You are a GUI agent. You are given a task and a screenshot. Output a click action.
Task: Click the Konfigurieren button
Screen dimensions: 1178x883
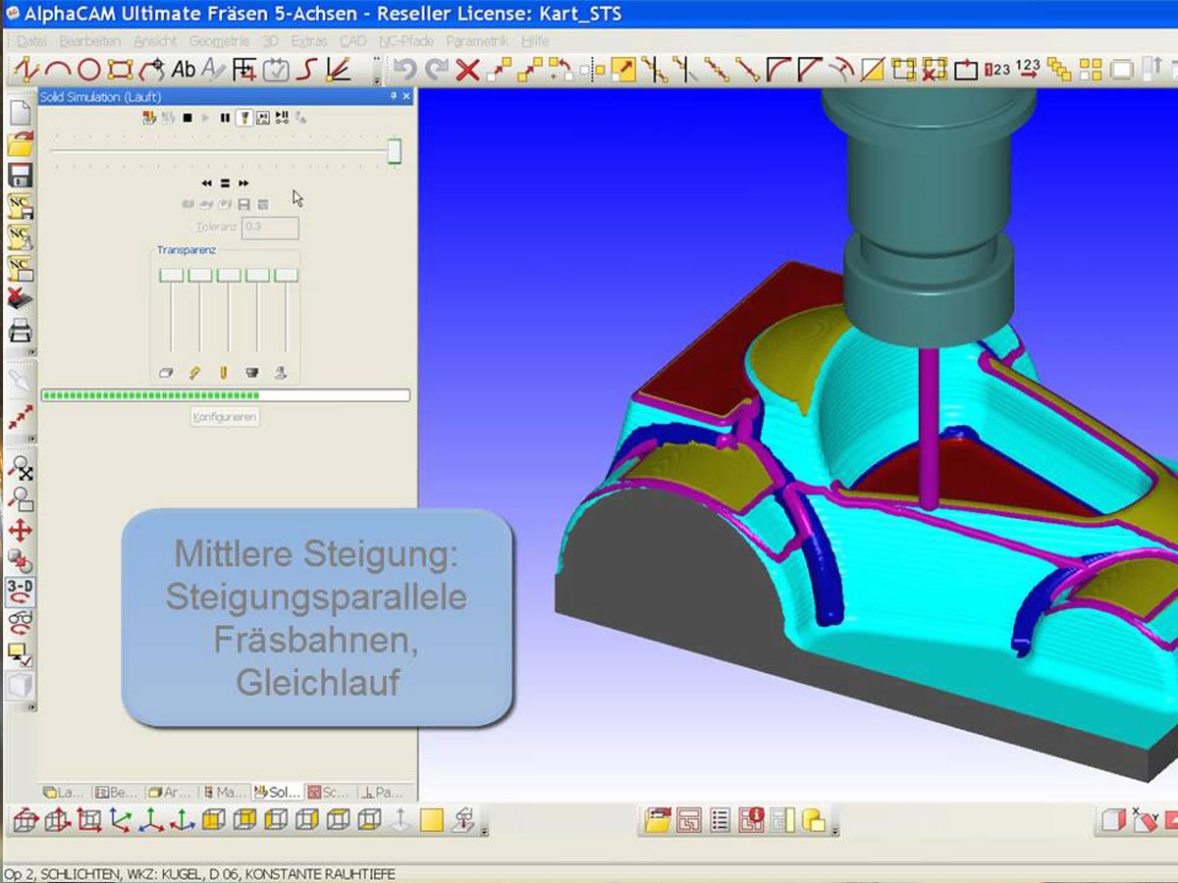click(226, 417)
